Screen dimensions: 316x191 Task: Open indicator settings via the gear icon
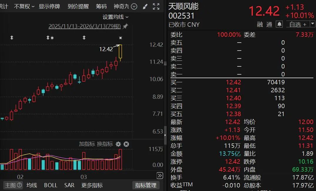(x=118, y=144)
